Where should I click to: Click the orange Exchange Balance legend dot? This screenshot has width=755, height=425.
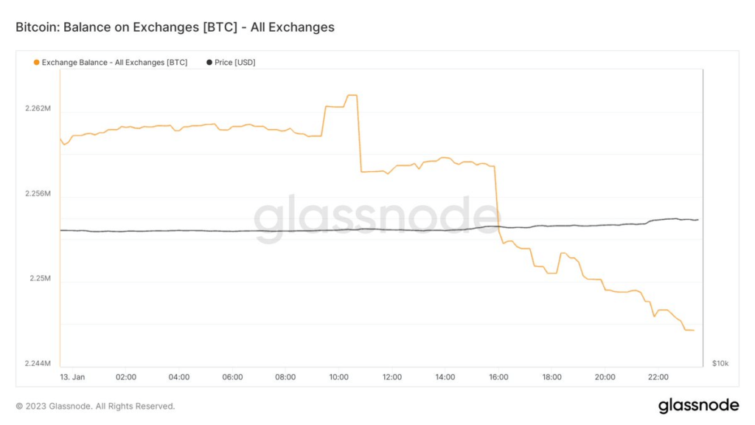coord(37,63)
